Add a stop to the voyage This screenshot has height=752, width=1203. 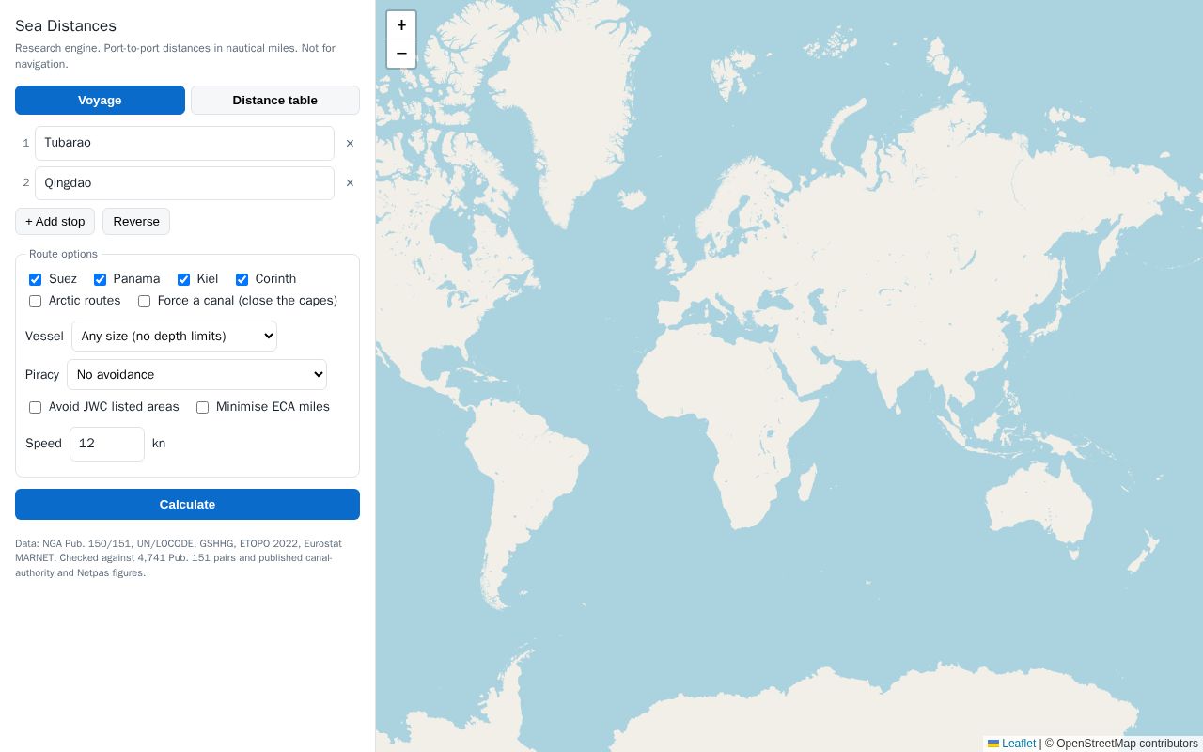tap(55, 222)
